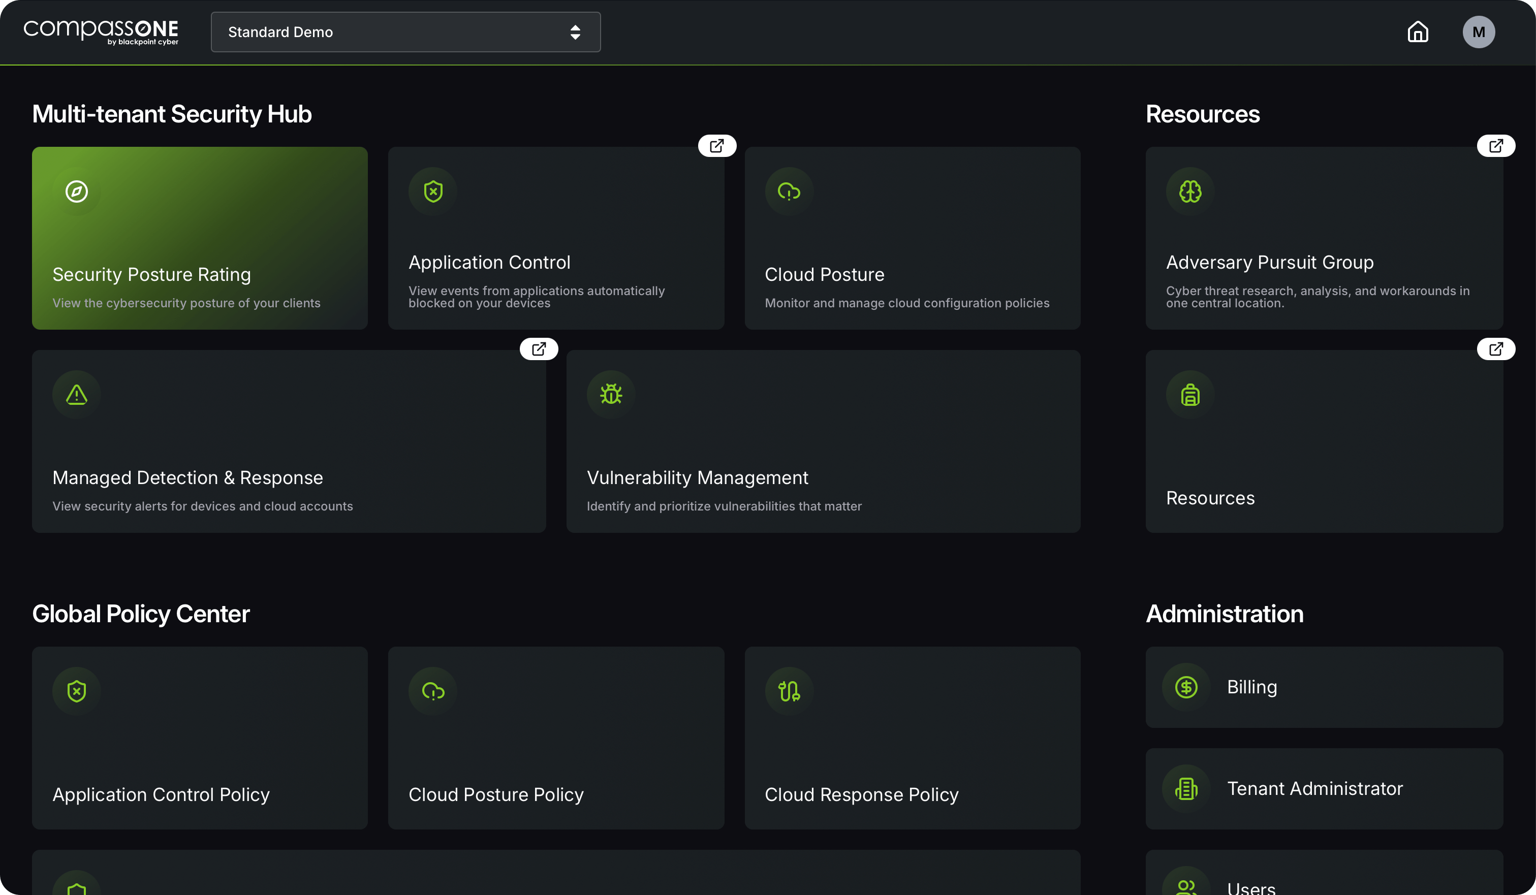This screenshot has width=1536, height=895.
Task: Click the tenant dropdown up-down arrows
Action: [x=575, y=31]
